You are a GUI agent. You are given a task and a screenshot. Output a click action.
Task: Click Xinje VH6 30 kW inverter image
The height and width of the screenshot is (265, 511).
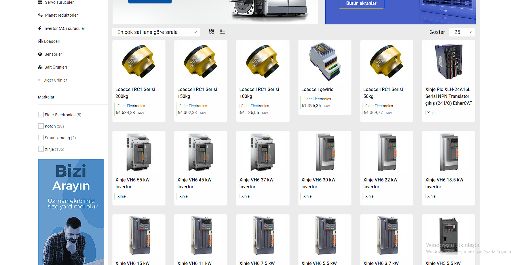(x=325, y=152)
